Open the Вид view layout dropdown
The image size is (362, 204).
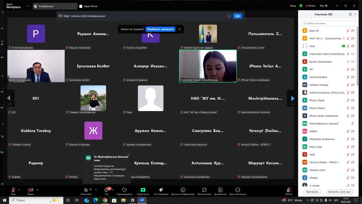(x=324, y=6)
